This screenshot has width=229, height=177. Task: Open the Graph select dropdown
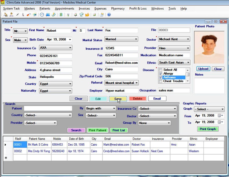point(209,109)
